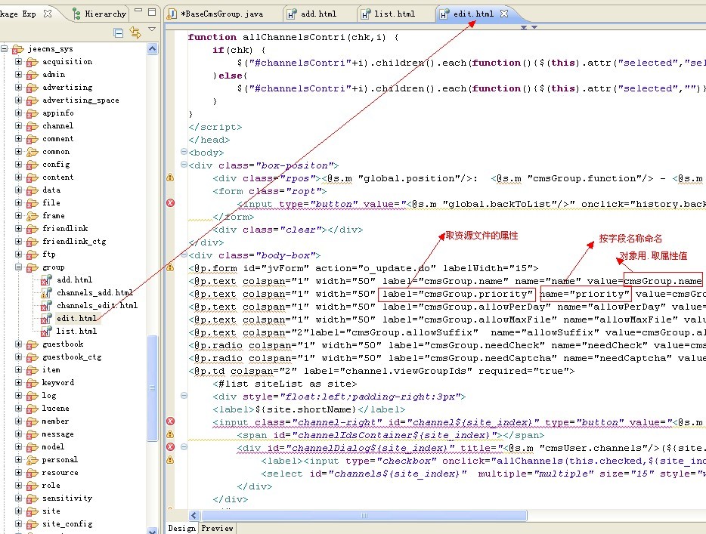Switch to the Design tab below editor

pyautogui.click(x=181, y=528)
